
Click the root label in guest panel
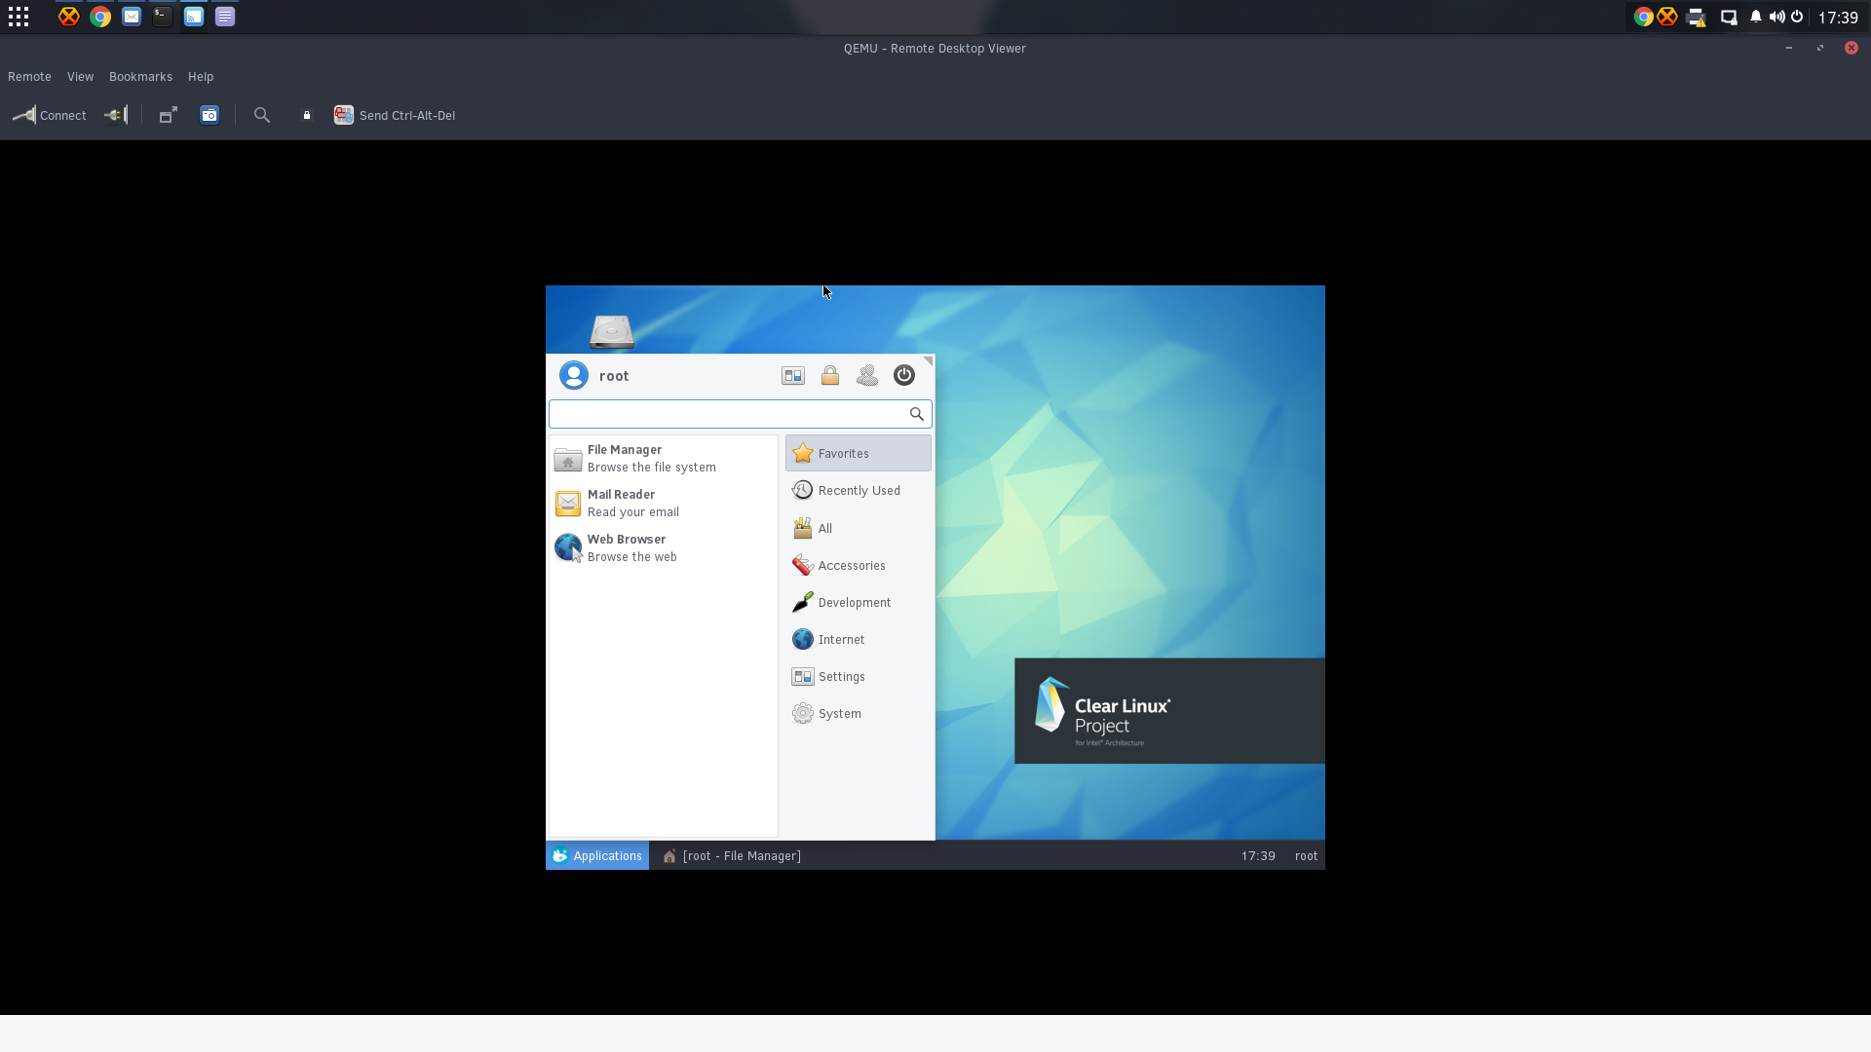pos(1306,855)
